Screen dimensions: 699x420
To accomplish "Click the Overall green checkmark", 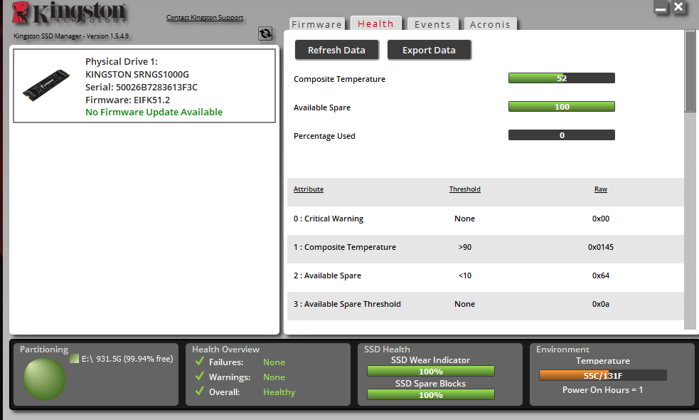I will [200, 392].
